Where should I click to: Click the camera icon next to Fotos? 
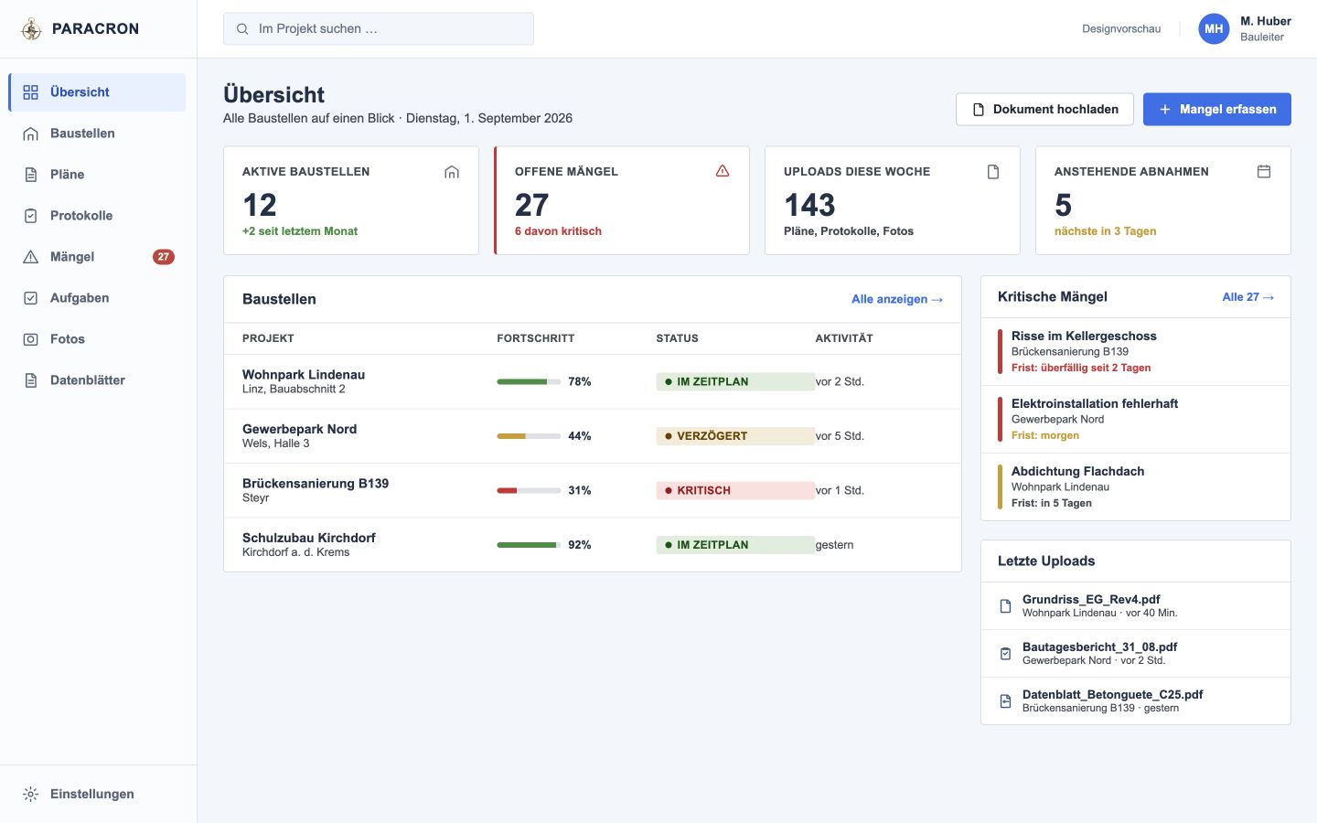pos(31,339)
